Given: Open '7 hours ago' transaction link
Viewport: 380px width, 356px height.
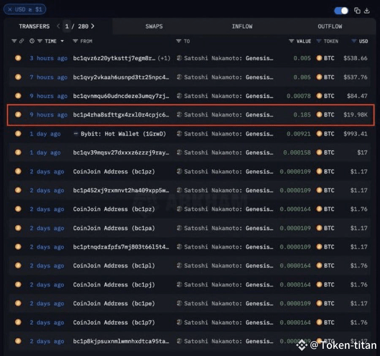Looking at the screenshot, I should (49, 77).
